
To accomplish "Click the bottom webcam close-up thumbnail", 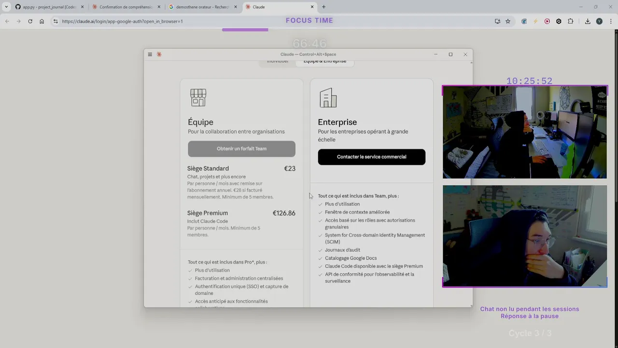I will coord(525,236).
